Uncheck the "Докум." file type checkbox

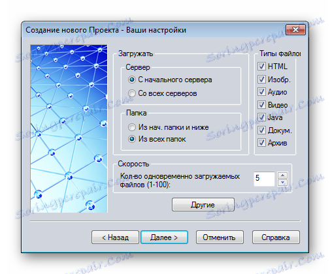(261, 130)
